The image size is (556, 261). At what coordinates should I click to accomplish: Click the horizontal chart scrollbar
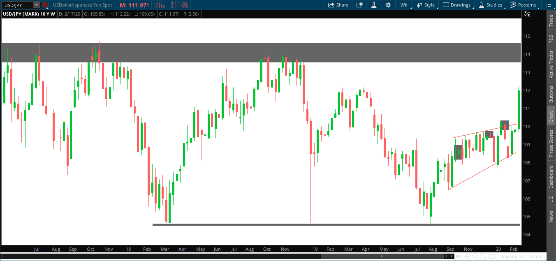coord(382,256)
